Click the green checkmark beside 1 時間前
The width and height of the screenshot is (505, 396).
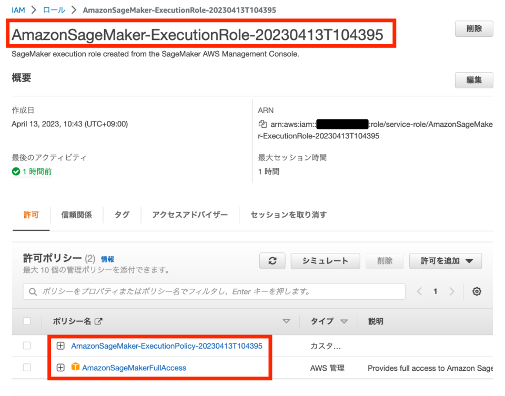coord(16,171)
